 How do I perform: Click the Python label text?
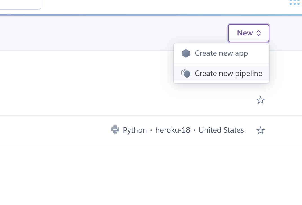[135, 130]
